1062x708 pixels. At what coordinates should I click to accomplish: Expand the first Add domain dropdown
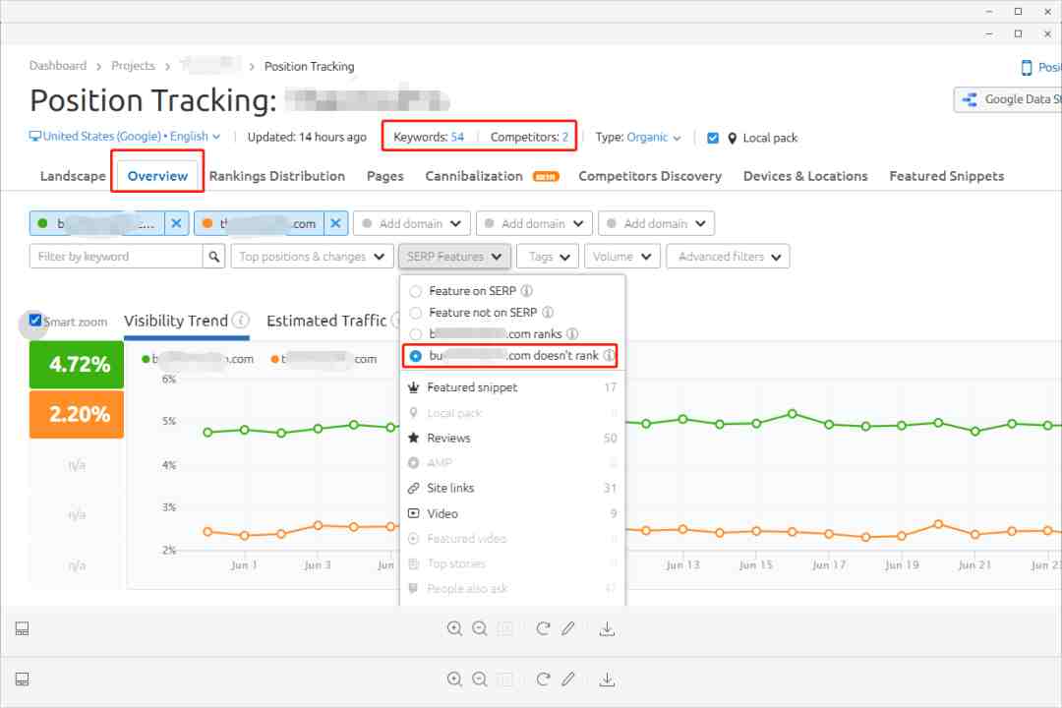pos(412,223)
